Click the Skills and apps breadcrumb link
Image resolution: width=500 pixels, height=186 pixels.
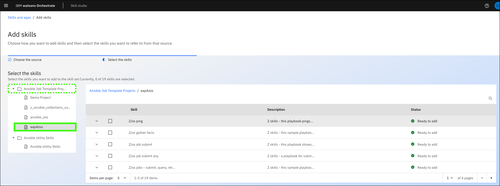tap(19, 18)
